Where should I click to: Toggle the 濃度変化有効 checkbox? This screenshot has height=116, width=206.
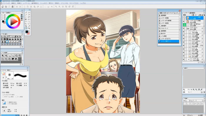(8, 102)
